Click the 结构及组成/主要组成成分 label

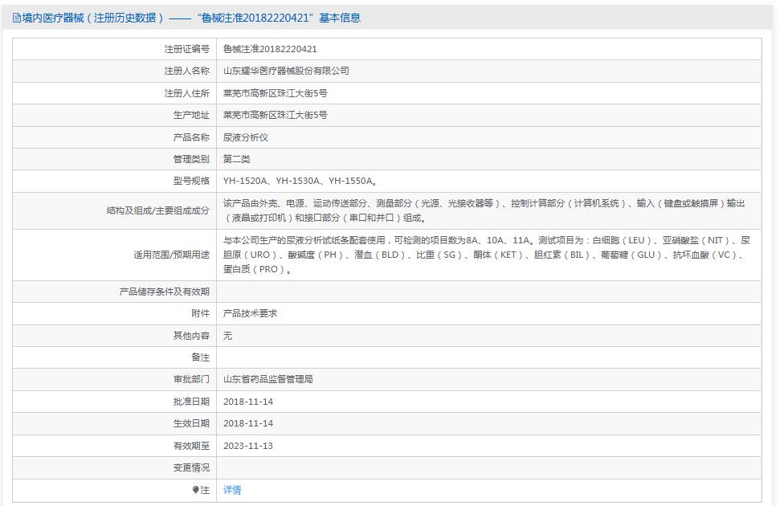158,210
